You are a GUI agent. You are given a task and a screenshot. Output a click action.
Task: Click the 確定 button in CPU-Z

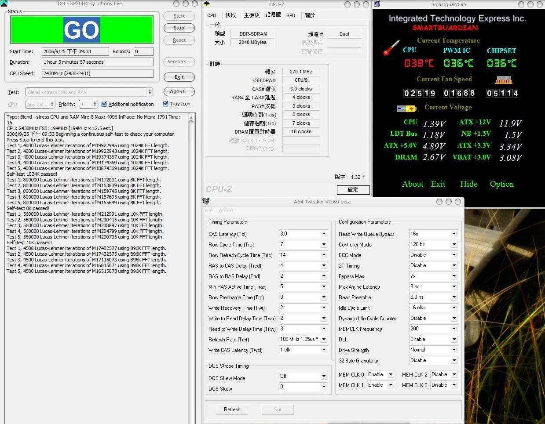coord(353,190)
